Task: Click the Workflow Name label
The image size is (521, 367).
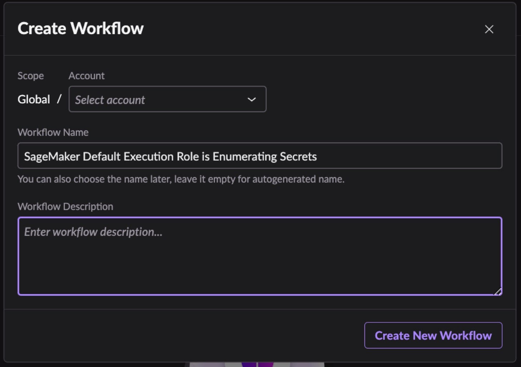Action: 53,132
